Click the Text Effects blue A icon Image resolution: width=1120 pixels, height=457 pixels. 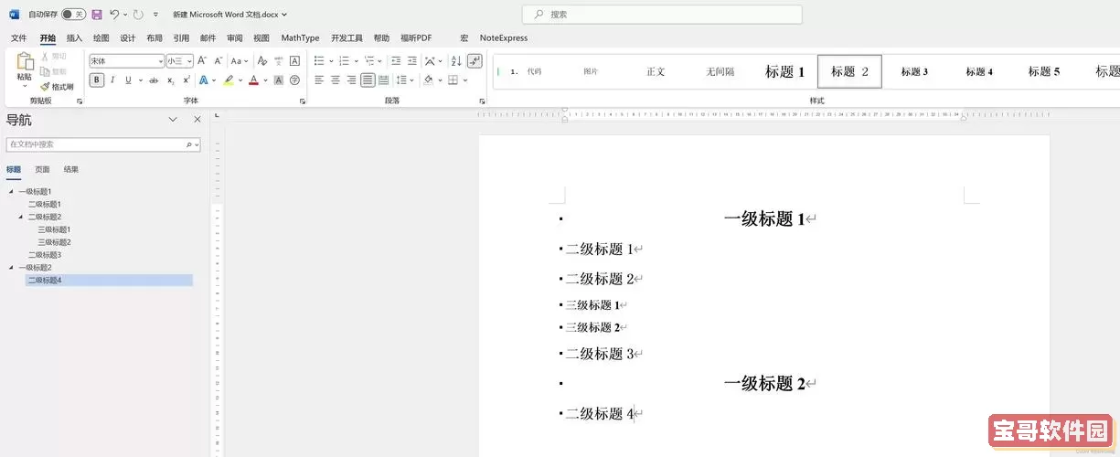click(203, 80)
